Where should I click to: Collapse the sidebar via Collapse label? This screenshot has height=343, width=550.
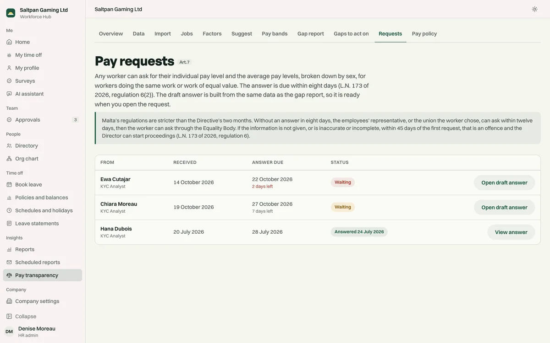(26, 316)
